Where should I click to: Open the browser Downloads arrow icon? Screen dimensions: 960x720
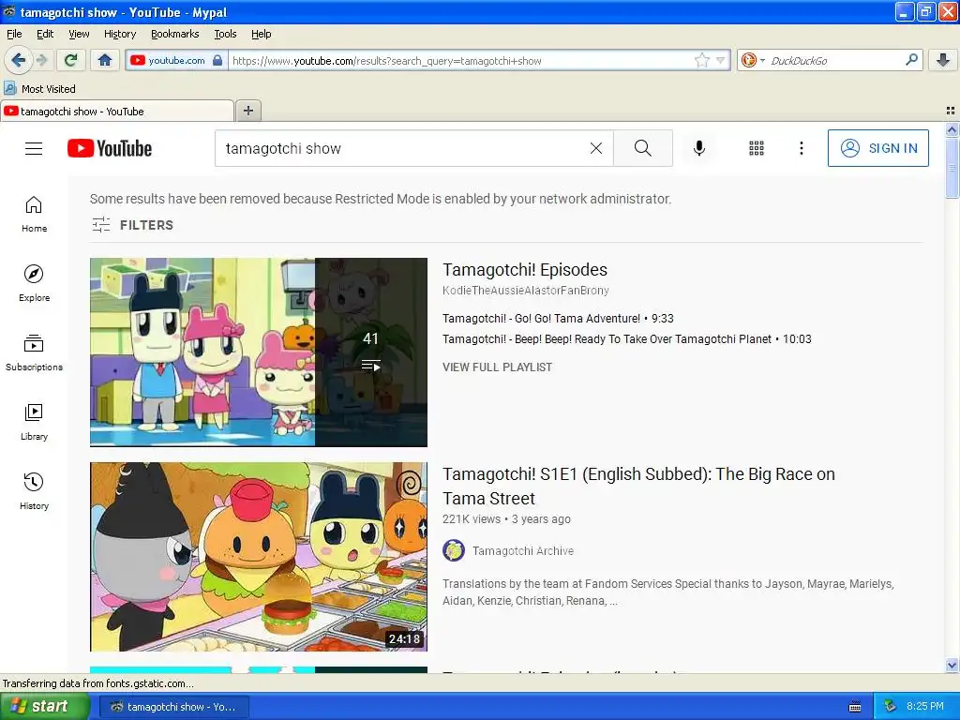tap(943, 60)
